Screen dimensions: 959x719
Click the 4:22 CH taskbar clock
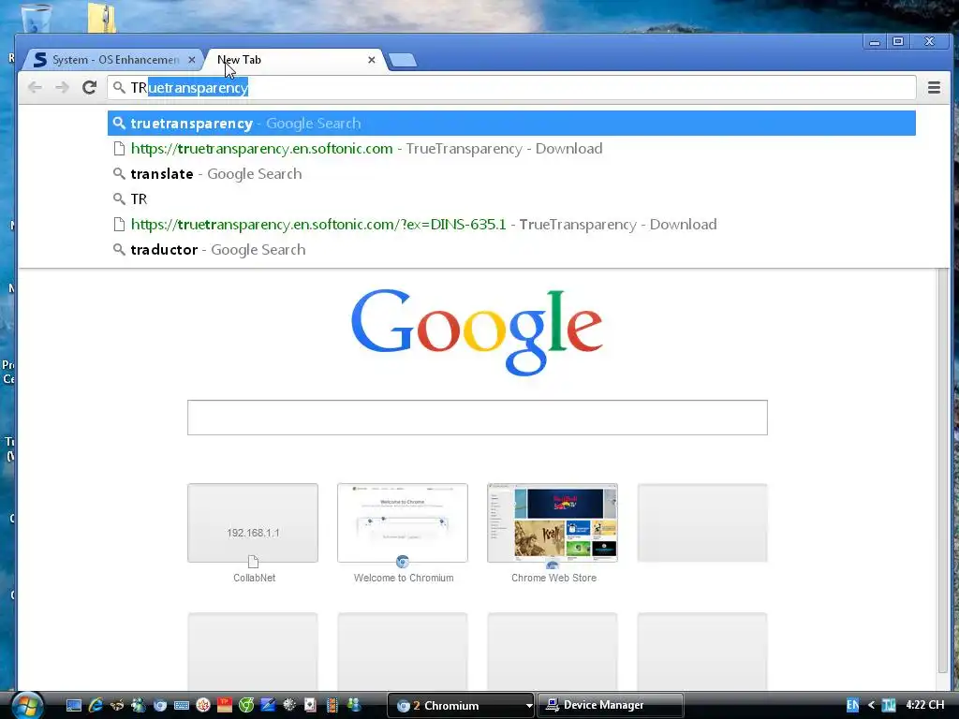[x=924, y=705]
